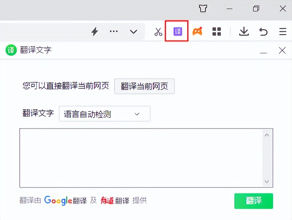
Task: Open the 语言自动检测 language dropdown
Action: [x=104, y=113]
